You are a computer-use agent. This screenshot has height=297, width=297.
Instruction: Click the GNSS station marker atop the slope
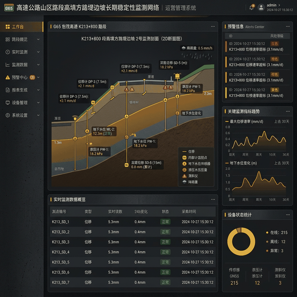point(177,76)
